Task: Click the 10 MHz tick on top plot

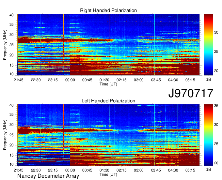Action: (x=11, y=74)
